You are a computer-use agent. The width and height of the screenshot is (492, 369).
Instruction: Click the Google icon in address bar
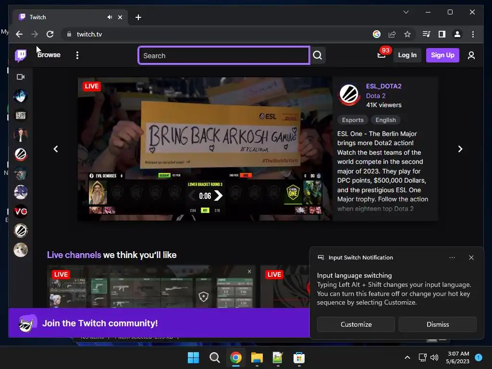point(377,34)
